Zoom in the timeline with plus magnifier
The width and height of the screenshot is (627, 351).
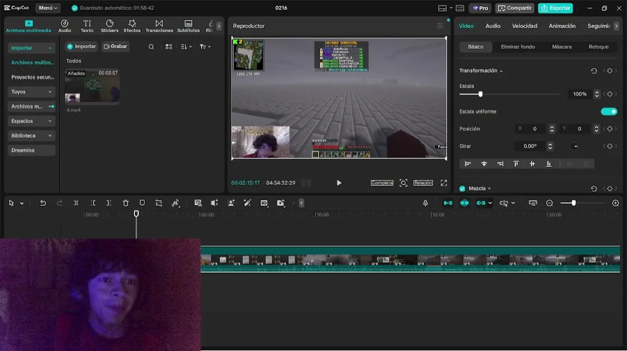pyautogui.click(x=616, y=203)
